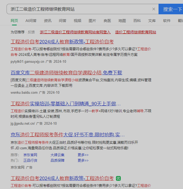Click 广告 label beside jg.jjgedu.net.cn
183x189 pixels.
click(x=39, y=124)
